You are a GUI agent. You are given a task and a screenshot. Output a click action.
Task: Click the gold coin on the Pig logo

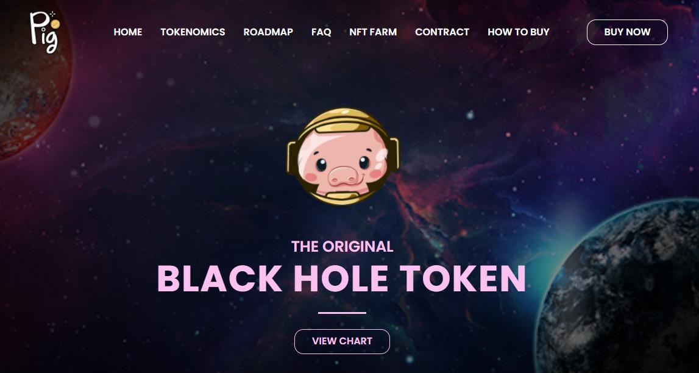coord(54,24)
